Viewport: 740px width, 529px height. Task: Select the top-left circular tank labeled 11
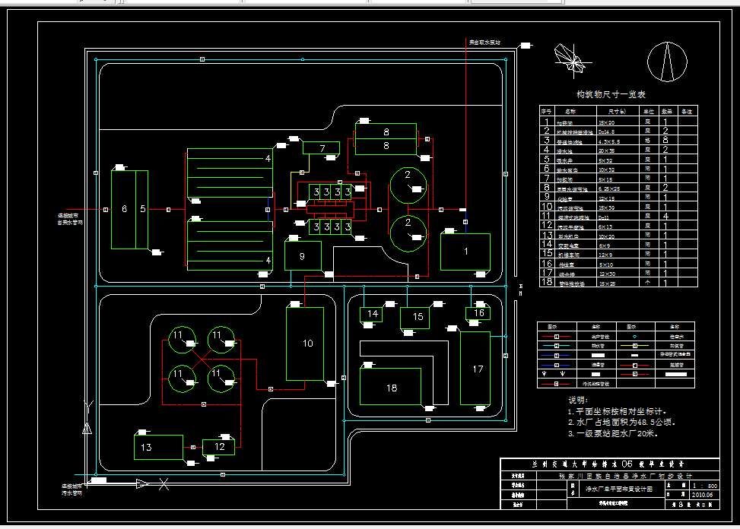(x=183, y=340)
